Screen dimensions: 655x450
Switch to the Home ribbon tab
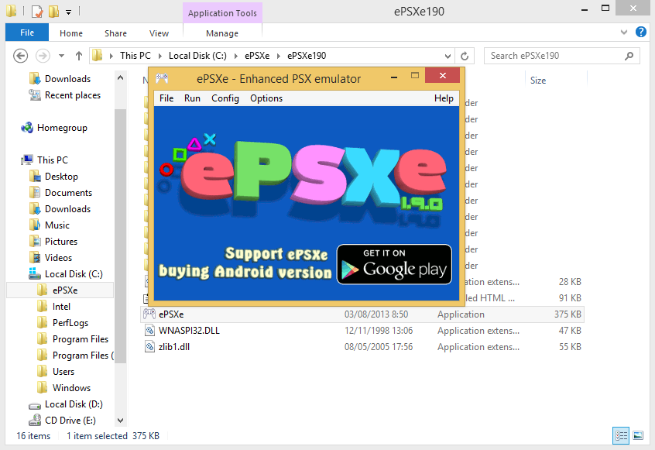click(x=71, y=33)
